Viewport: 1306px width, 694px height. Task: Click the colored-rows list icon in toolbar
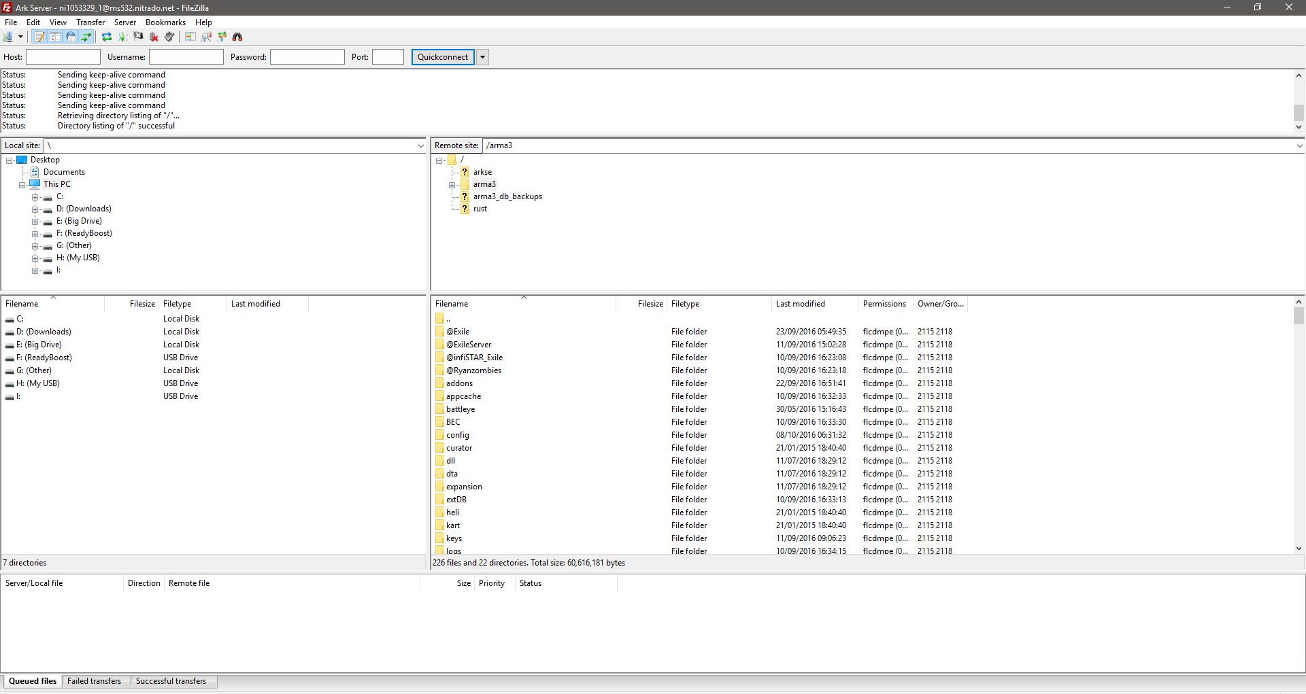(190, 37)
